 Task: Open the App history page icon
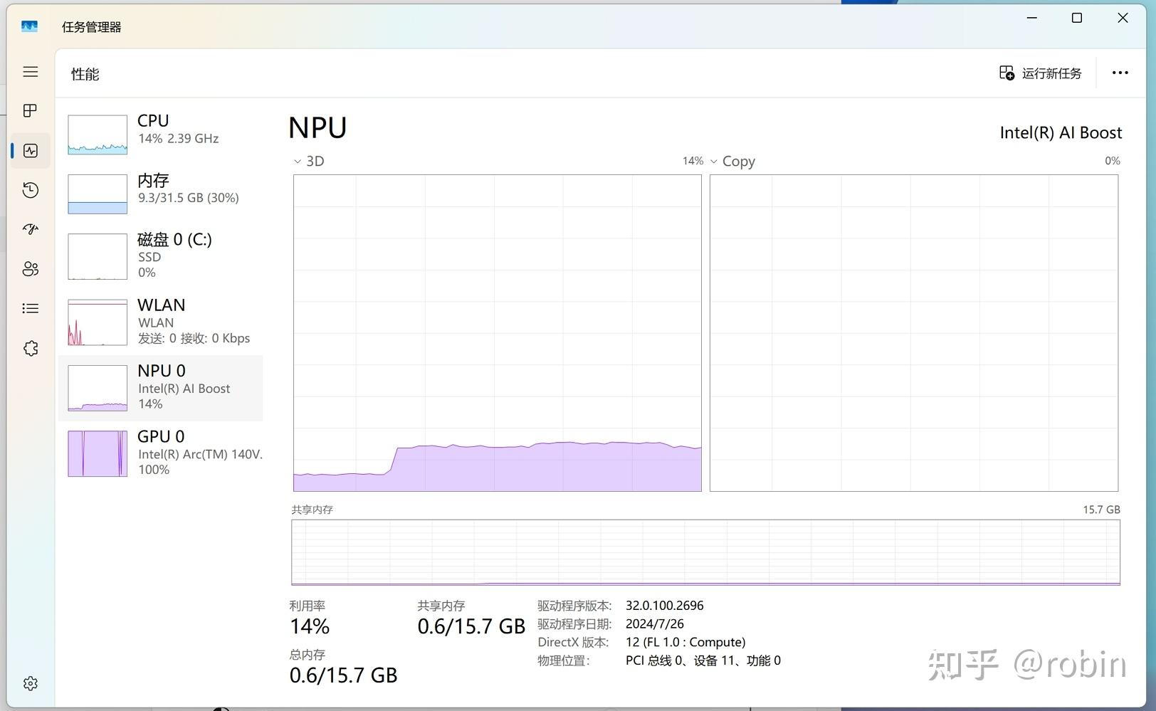(x=30, y=190)
